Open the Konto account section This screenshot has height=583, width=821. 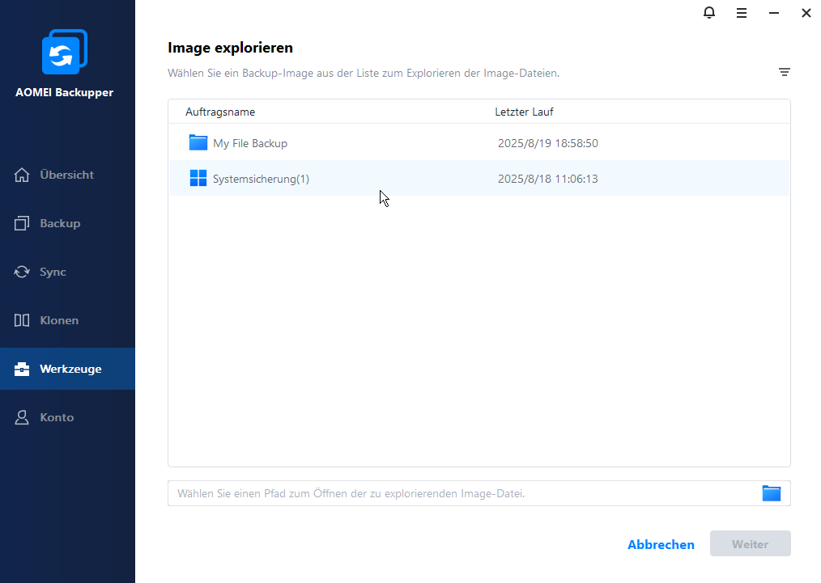coord(57,417)
